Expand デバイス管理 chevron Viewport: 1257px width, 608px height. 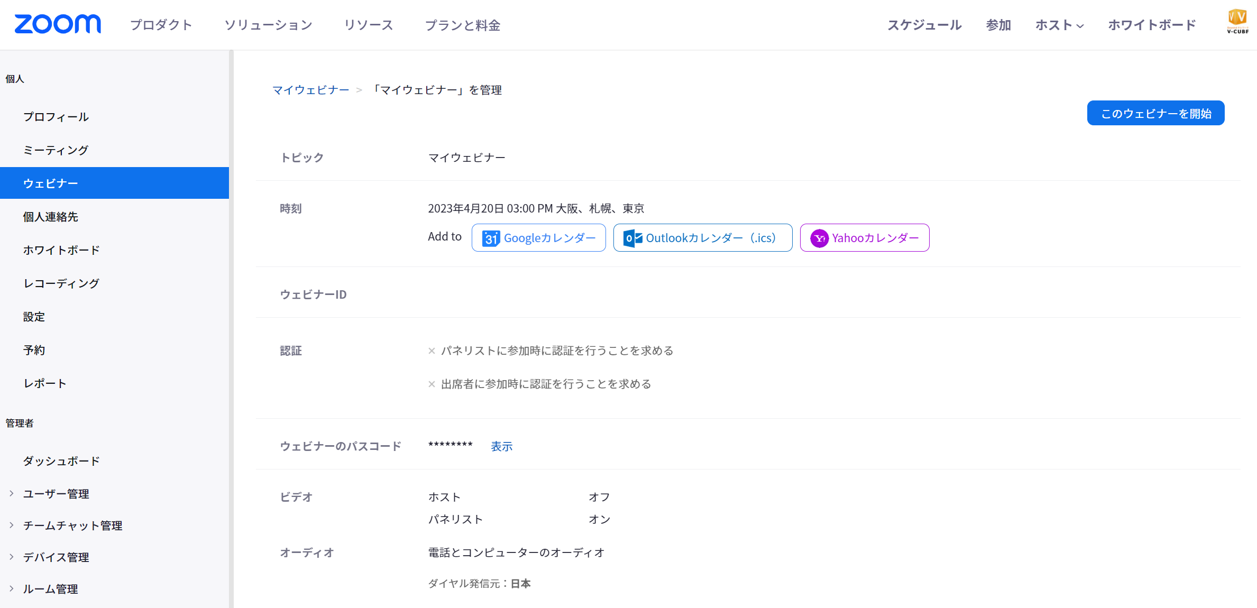[11, 557]
